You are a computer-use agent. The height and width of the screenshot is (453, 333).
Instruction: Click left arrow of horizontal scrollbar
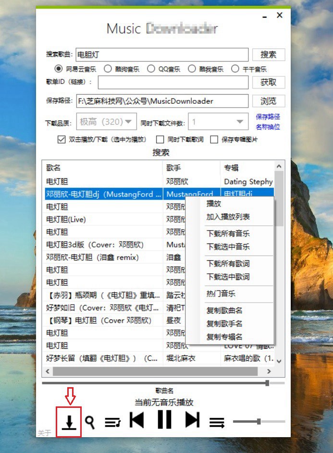pyautogui.click(x=48, y=371)
